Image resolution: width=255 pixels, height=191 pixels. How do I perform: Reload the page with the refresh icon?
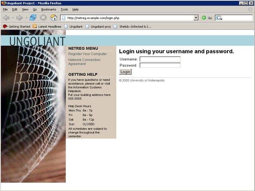(33, 18)
